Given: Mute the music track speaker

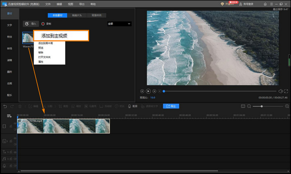Looking at the screenshot, I should [x=15, y=159].
